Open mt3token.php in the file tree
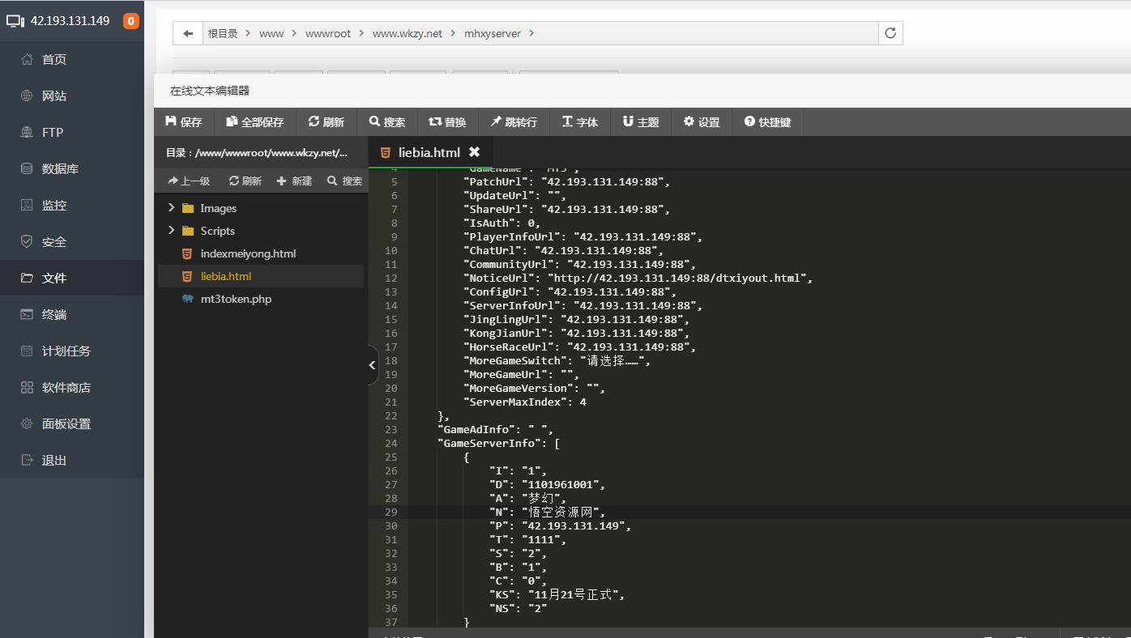The height and width of the screenshot is (638, 1131). [235, 299]
